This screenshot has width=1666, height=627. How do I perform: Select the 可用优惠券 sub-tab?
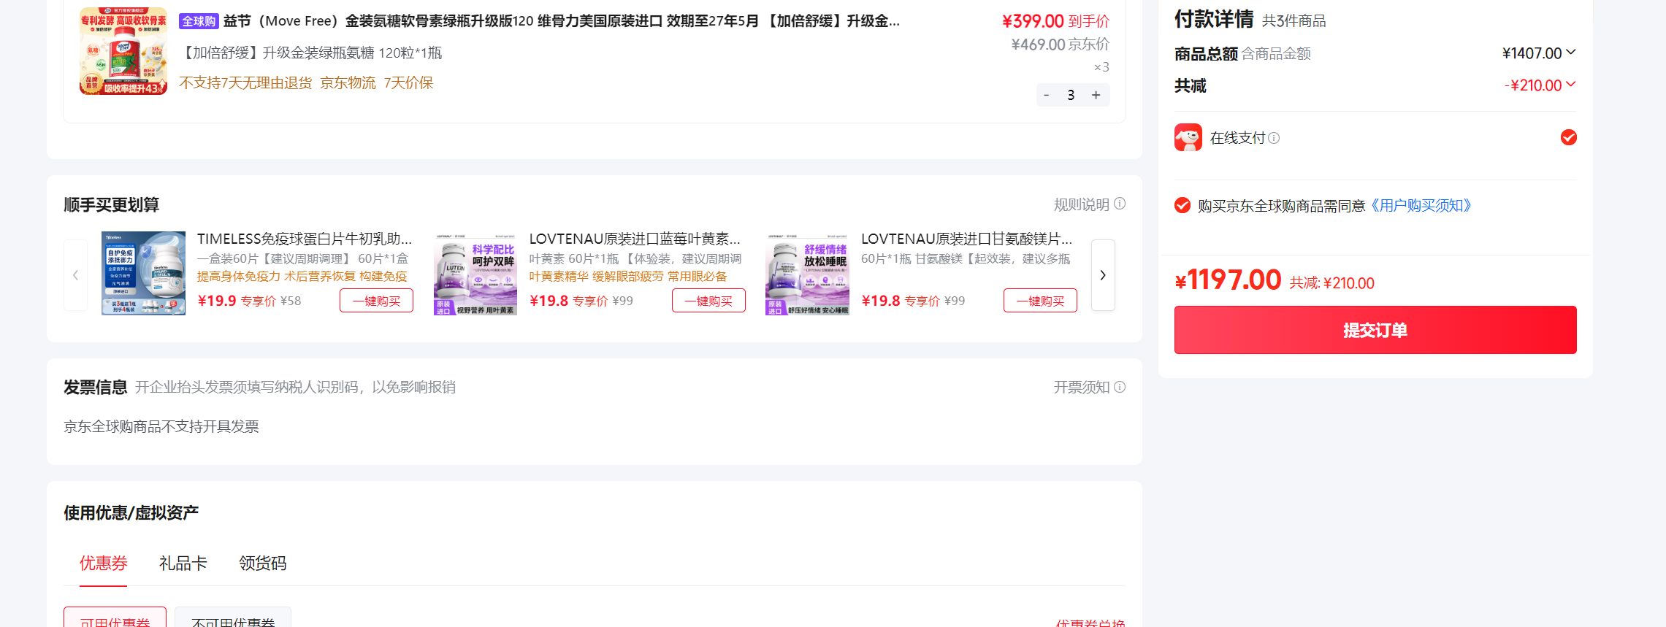point(115,618)
